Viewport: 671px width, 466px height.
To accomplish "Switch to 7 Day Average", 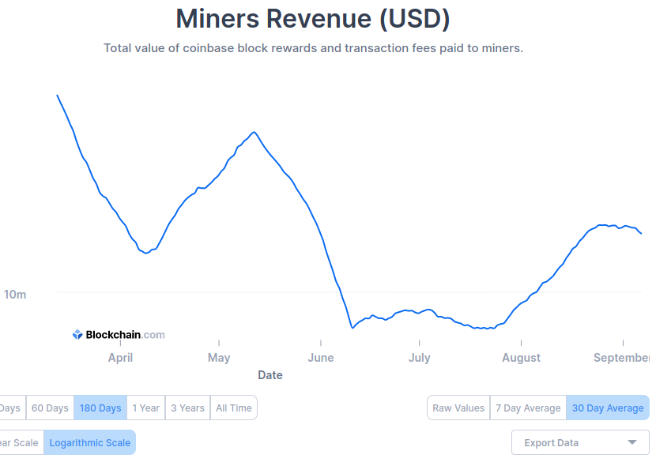I will (528, 408).
